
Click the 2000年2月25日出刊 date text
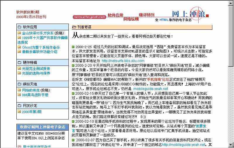point(31,17)
